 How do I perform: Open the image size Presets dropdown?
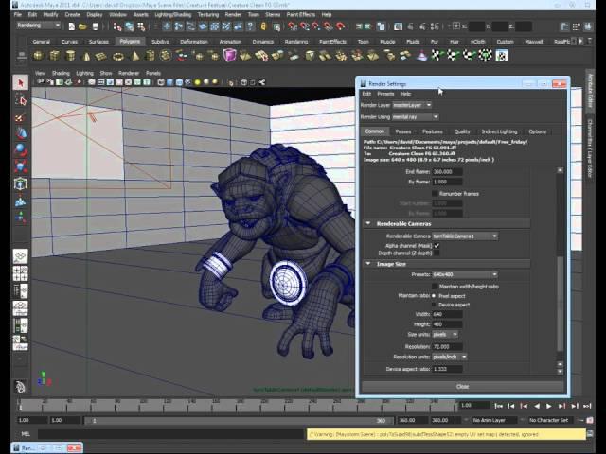(x=465, y=274)
